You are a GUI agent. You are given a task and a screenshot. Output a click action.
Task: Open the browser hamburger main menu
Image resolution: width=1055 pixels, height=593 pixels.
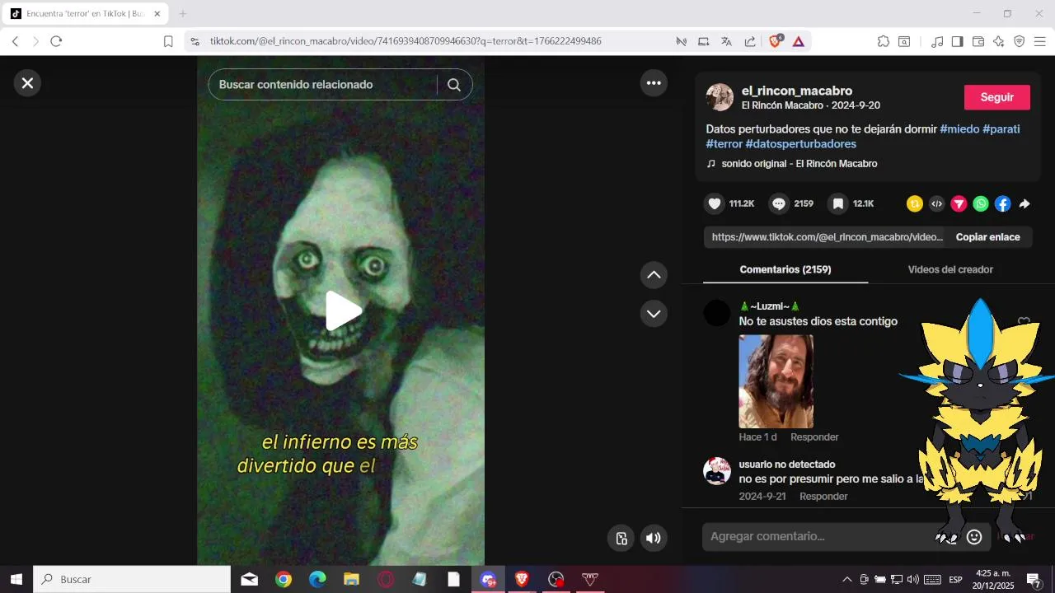tap(1040, 41)
